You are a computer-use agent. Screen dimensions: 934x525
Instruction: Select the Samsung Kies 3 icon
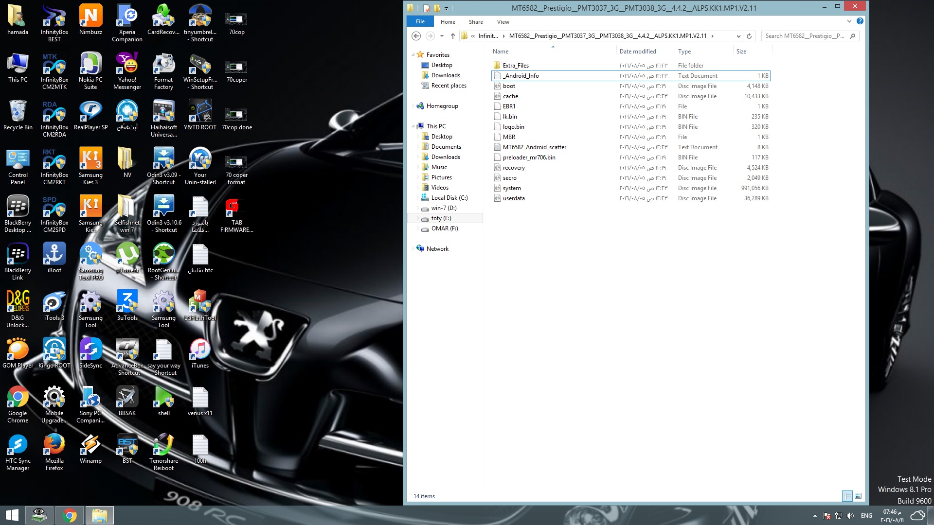pyautogui.click(x=90, y=166)
